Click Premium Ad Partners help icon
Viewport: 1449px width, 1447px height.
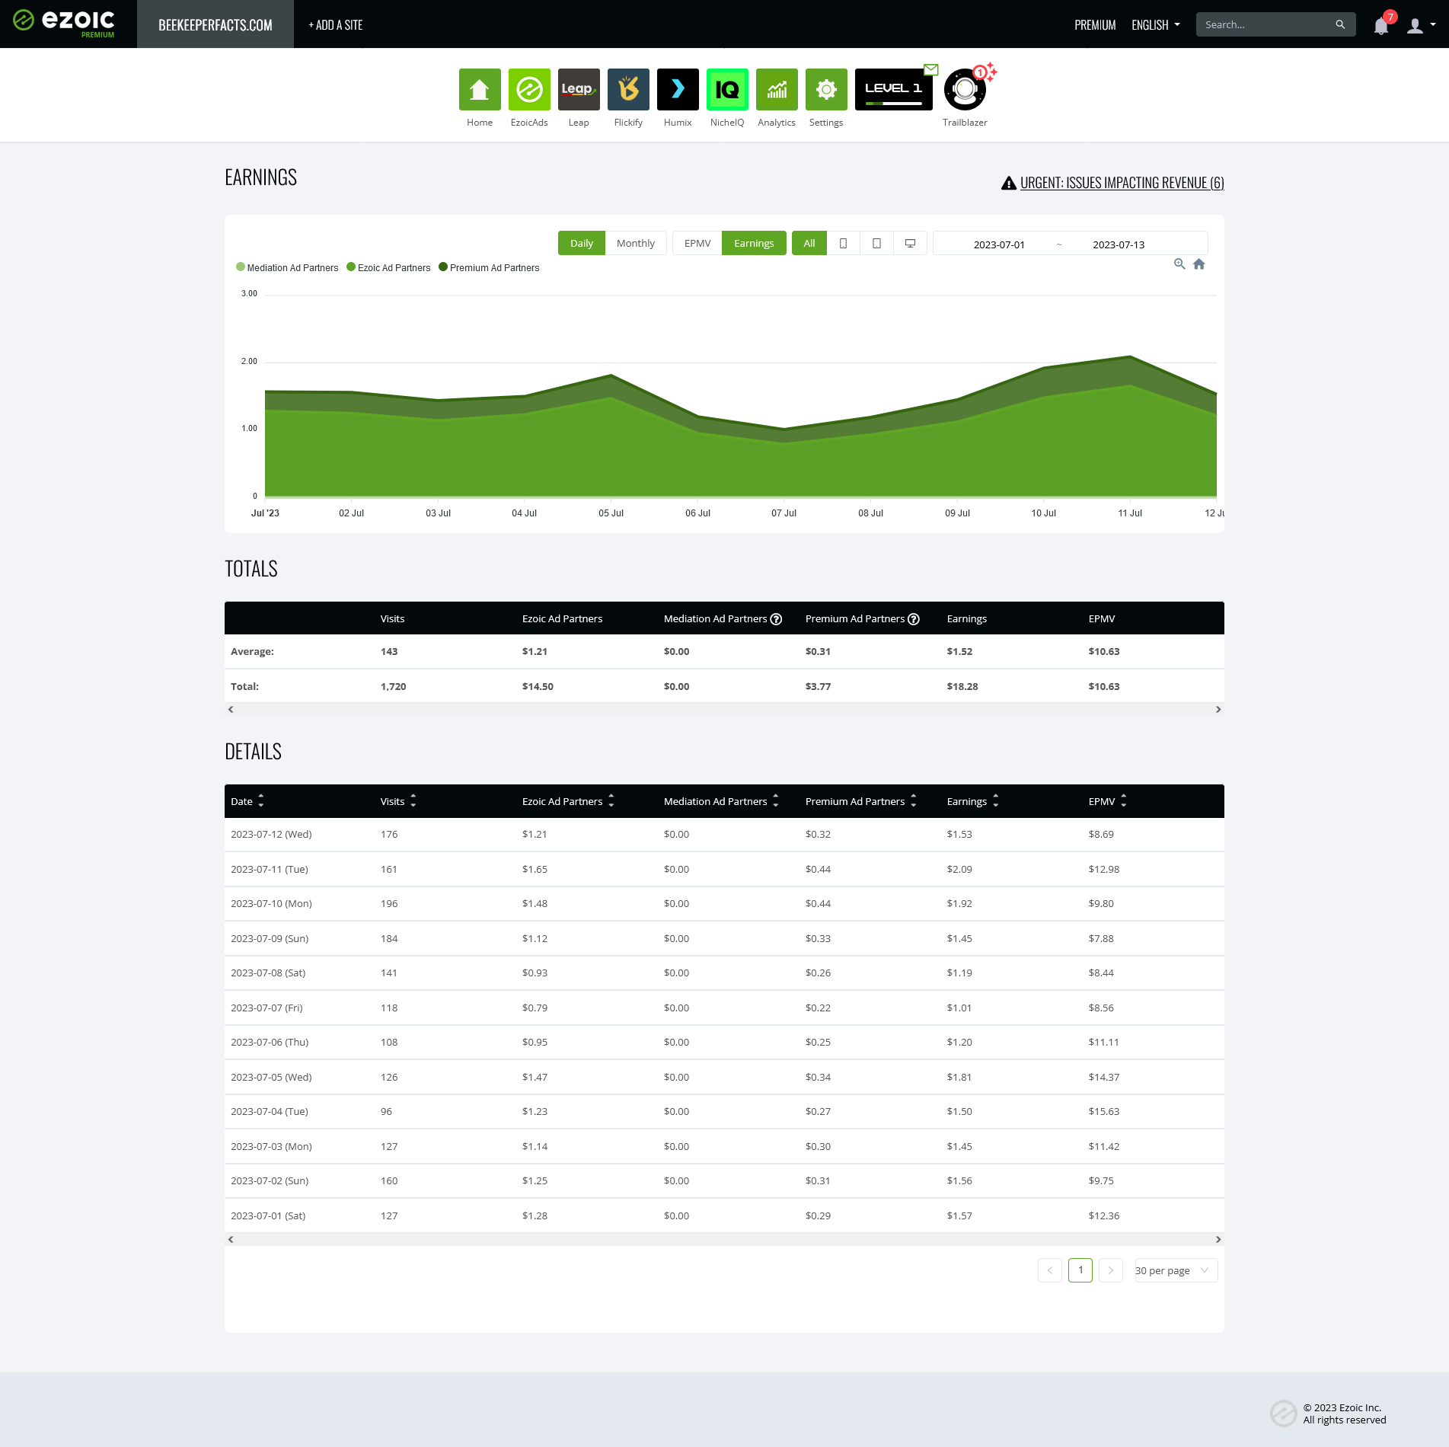click(x=914, y=619)
